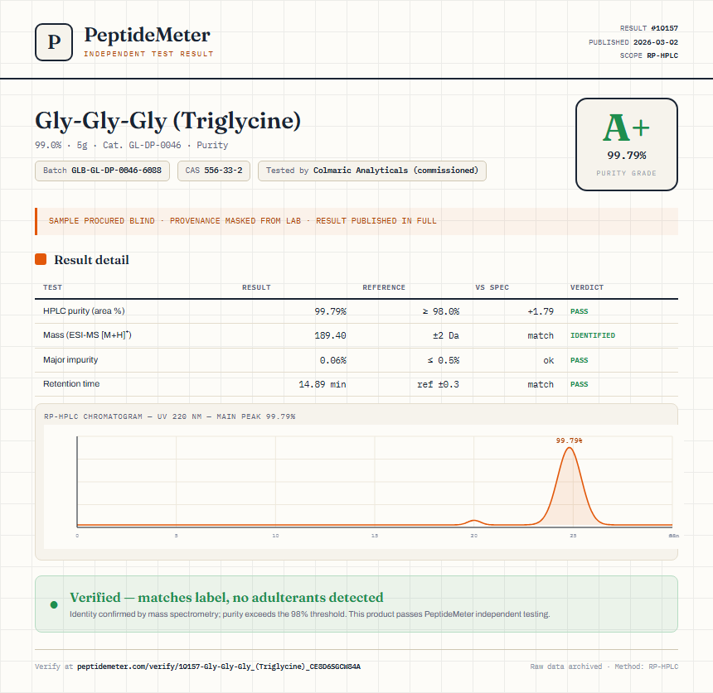
Task: Click PASS verdict in Retention time row
Action: click(580, 385)
